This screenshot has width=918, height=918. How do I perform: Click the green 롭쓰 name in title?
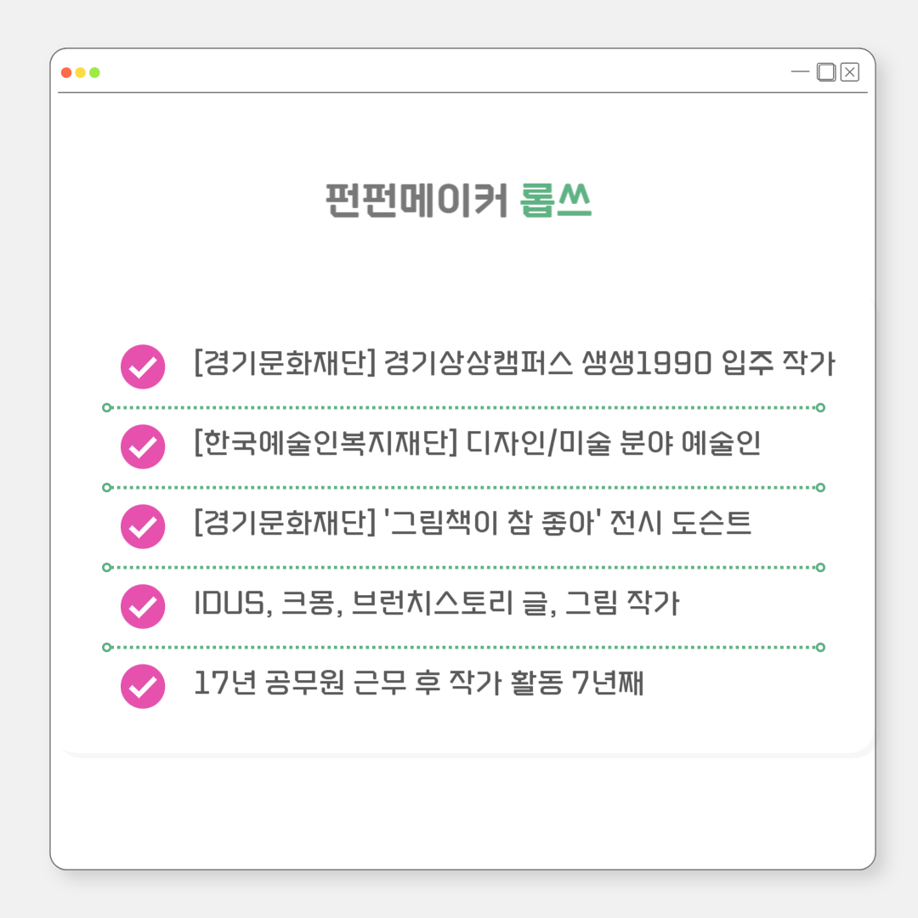pos(556,201)
